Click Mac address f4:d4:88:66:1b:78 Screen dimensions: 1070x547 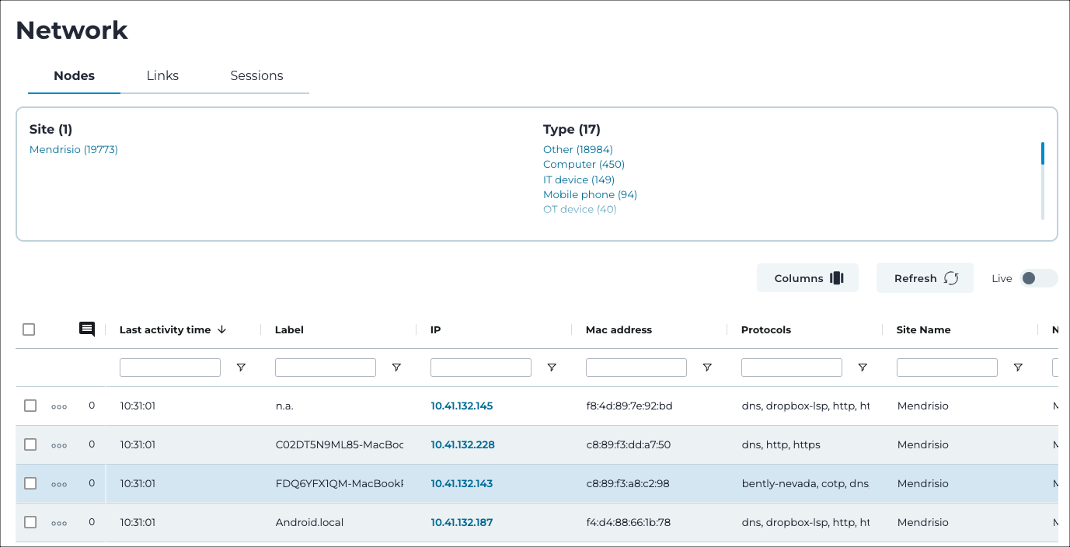click(x=628, y=522)
